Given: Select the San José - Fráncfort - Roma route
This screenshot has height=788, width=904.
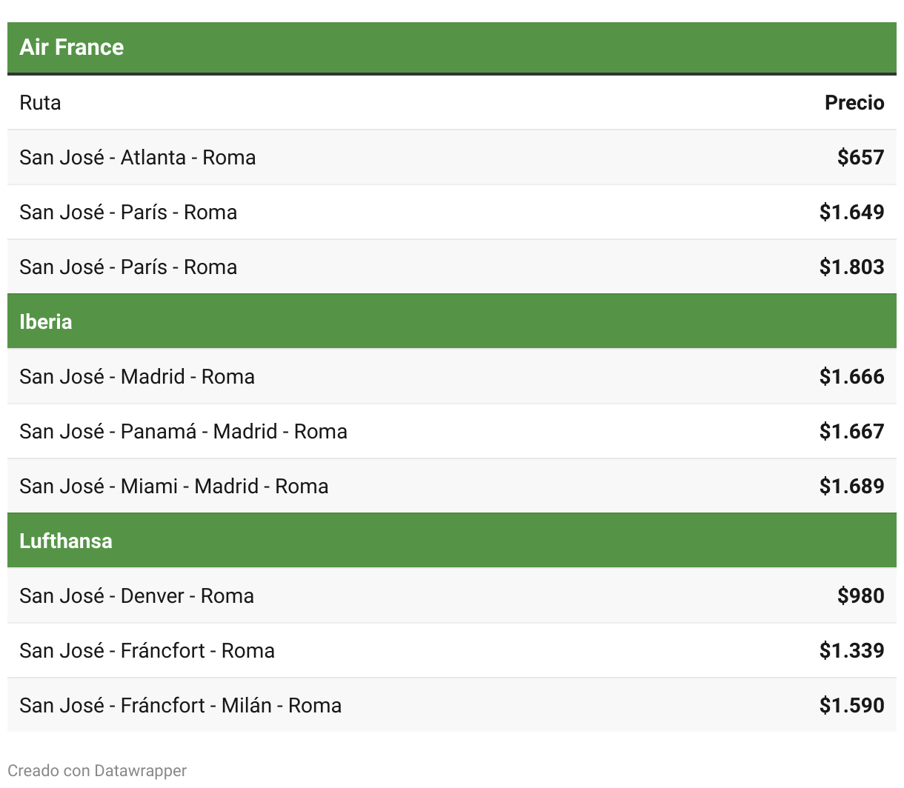Looking at the screenshot, I should 147,650.
